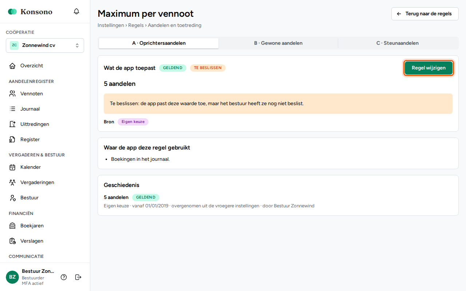The image size is (466, 291).
Task: Open Vennoten page
Action: pyautogui.click(x=45, y=94)
